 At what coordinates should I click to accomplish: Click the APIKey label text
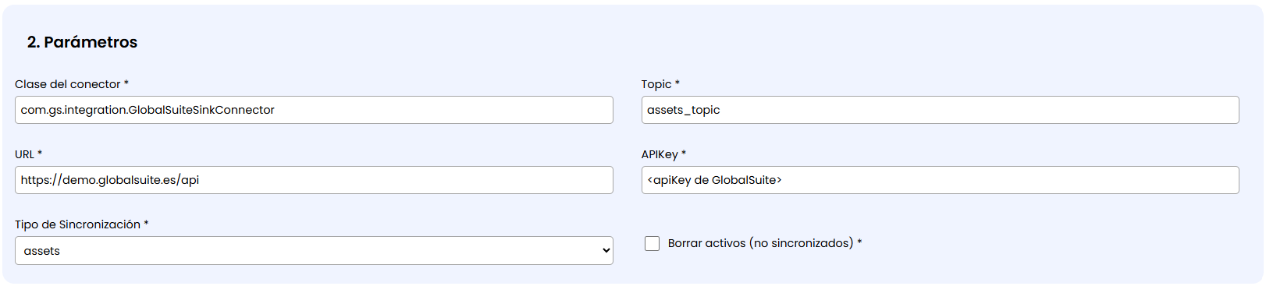pyautogui.click(x=660, y=154)
